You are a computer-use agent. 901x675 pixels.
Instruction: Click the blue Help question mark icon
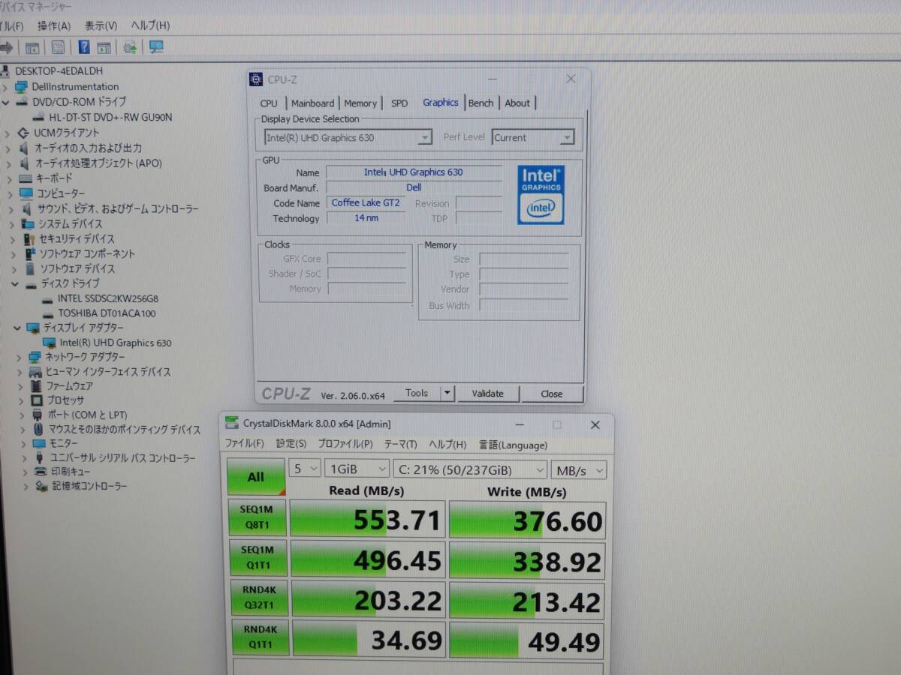click(84, 47)
